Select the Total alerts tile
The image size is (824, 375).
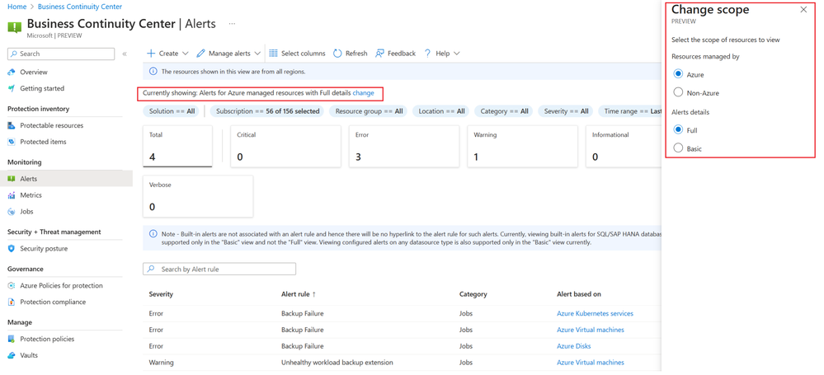click(177, 147)
